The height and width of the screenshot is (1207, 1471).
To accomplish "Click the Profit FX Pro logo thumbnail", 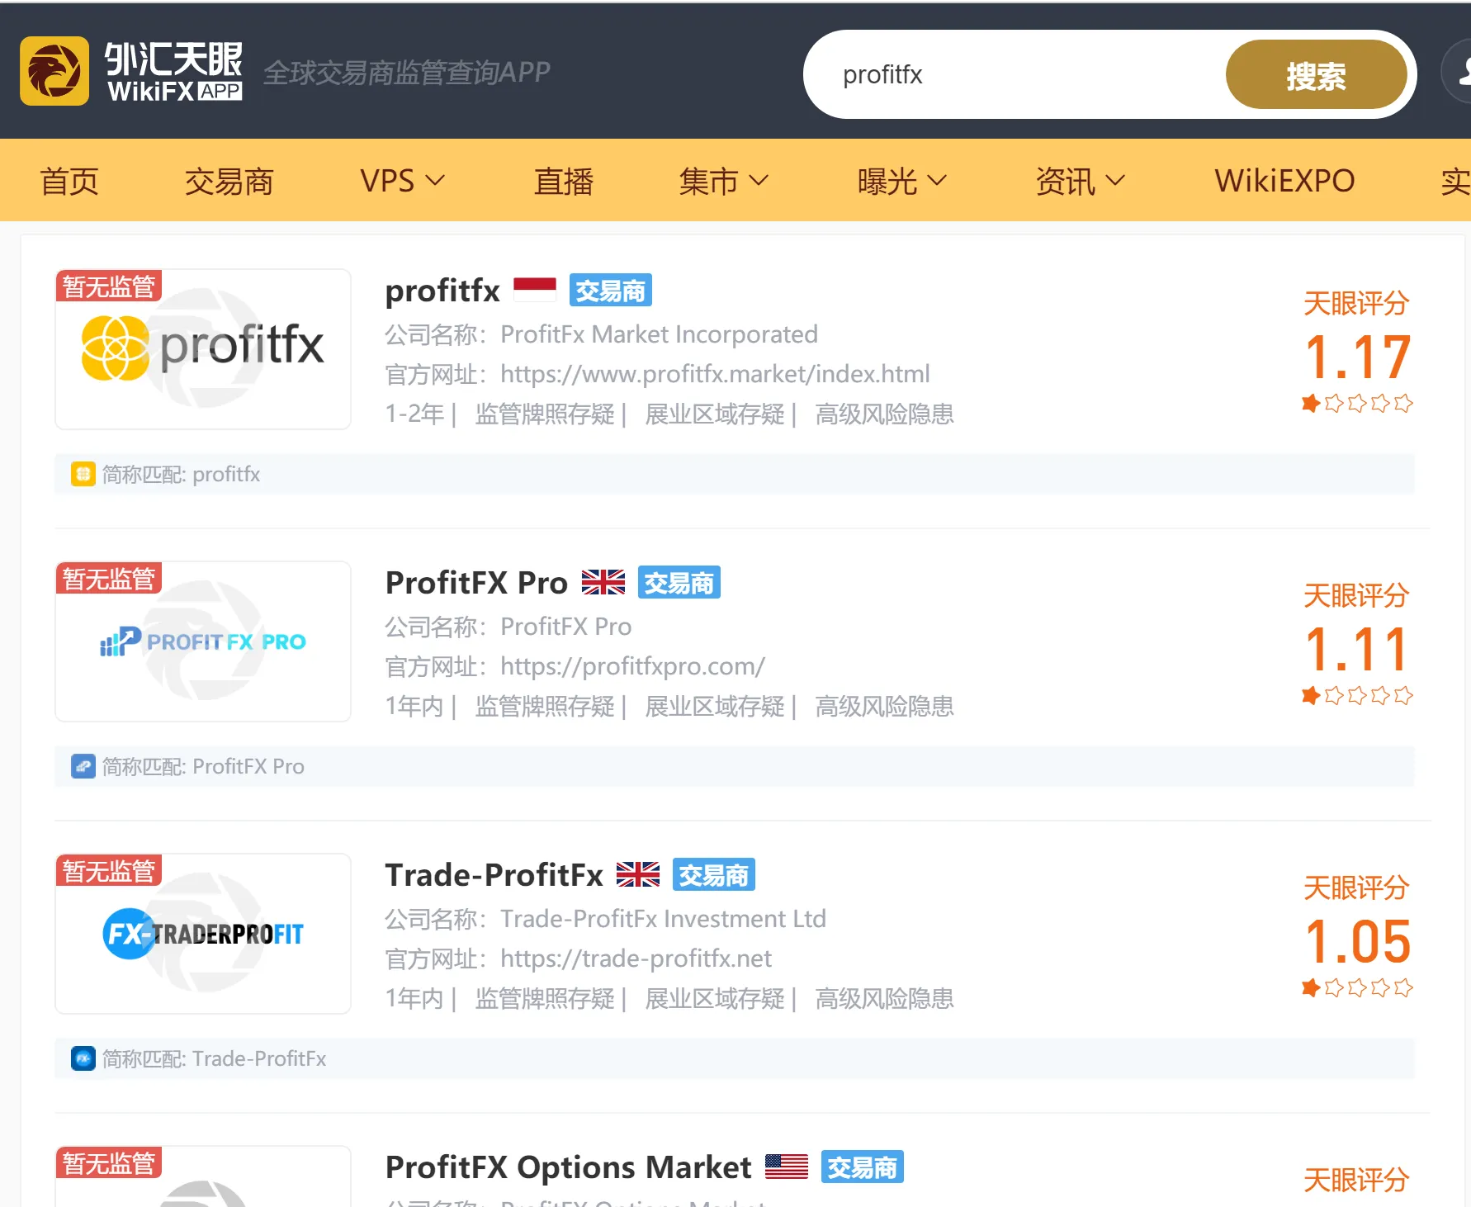I will 203,641.
